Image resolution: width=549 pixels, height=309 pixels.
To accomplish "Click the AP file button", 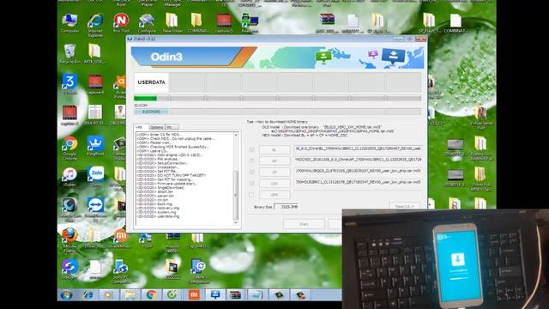I will (x=274, y=161).
